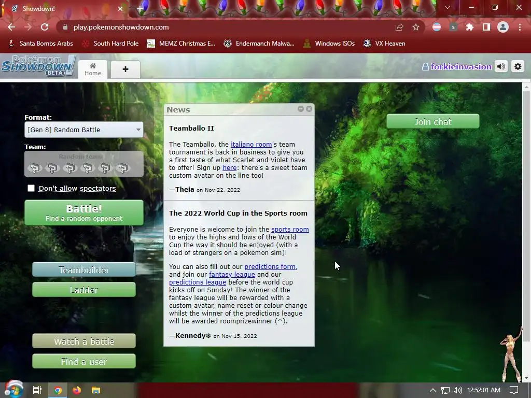Open the Extensions puzzle-piece menu

pos(470,27)
